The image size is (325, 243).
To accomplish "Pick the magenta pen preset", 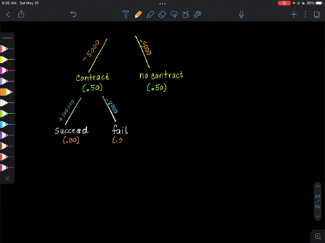I will click(7, 70).
